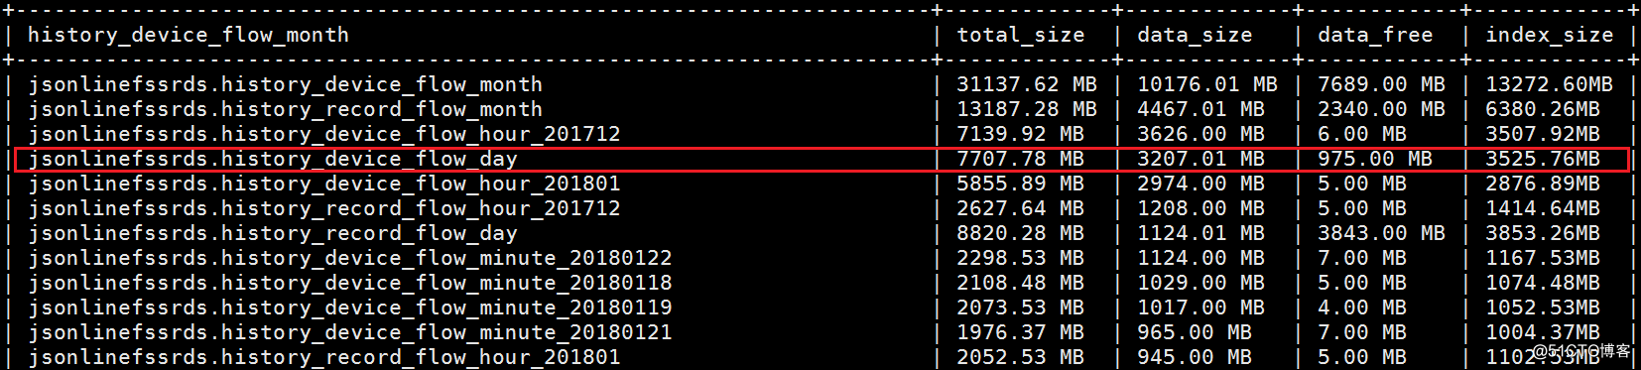Screen dimensions: 1641x370
Task: Click total size value 2108.48 MB
Action: click(x=1021, y=283)
